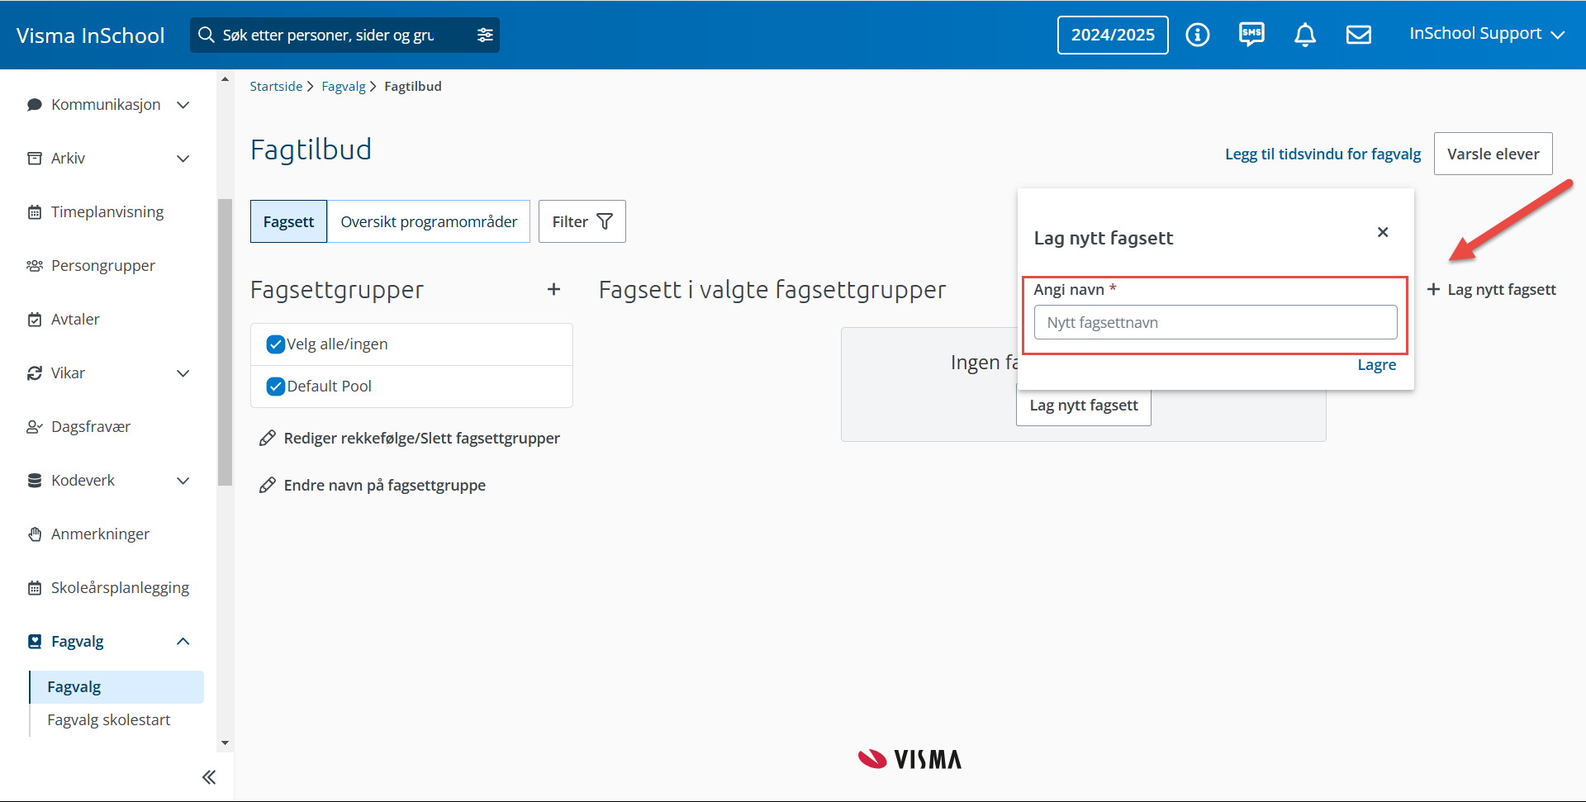
Task: Expand the Kodeverk menu chevron
Action: pos(183,481)
